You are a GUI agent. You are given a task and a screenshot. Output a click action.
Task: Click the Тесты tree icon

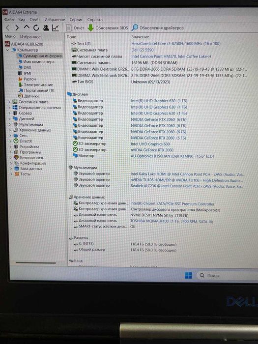click(x=17, y=174)
